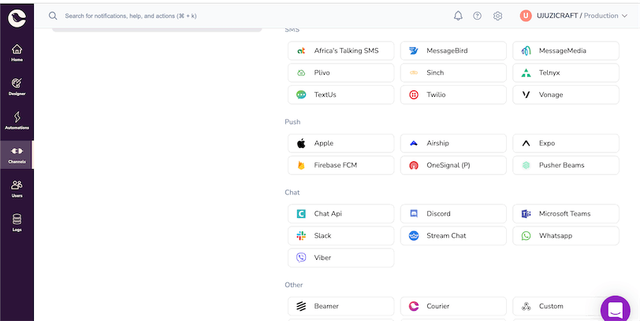Select the Channels sidebar item
Image resolution: width=640 pixels, height=321 pixels.
(x=17, y=155)
